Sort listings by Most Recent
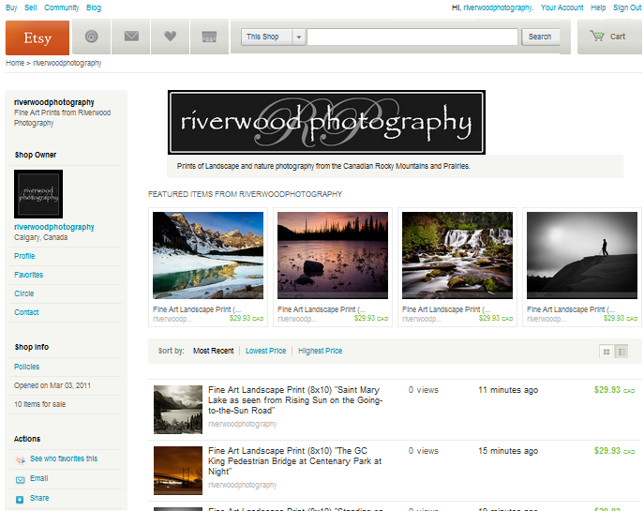Screen dimensions: 644x511 (213, 351)
